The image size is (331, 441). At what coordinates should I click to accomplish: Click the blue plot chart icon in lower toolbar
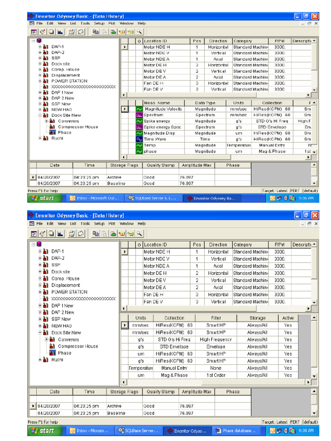point(60,233)
